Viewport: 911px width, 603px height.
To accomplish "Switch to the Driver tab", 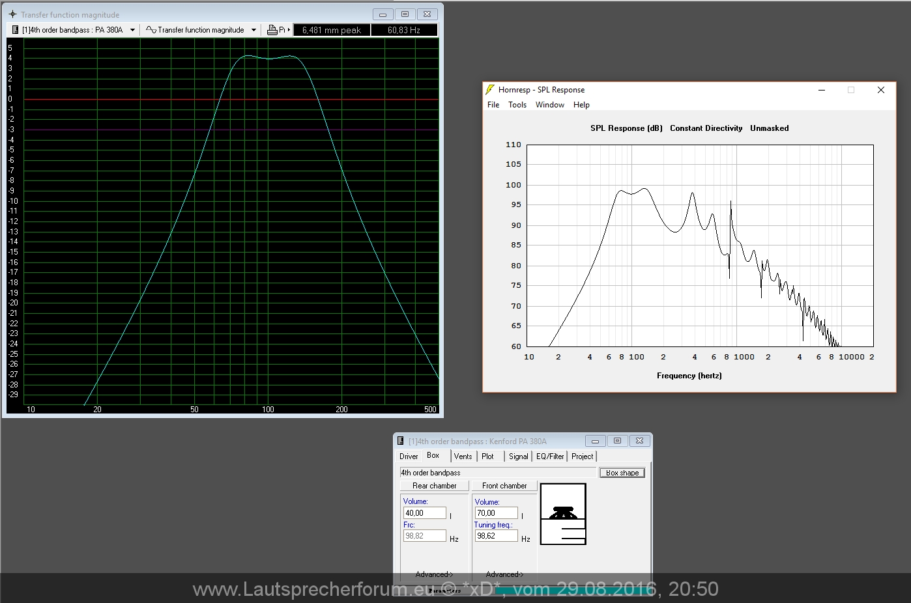I will (x=409, y=456).
